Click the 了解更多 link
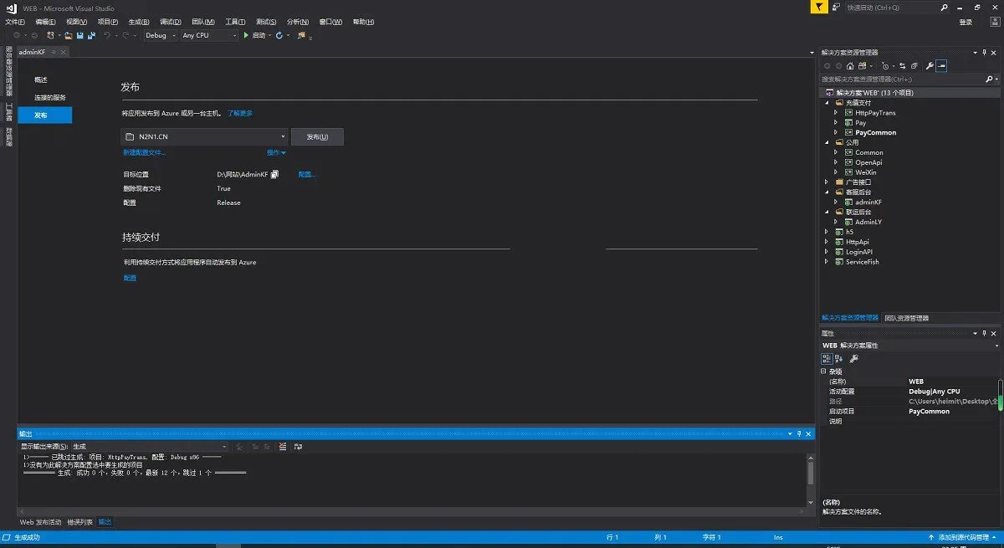Viewport: 1004px width, 548px height. [240, 112]
